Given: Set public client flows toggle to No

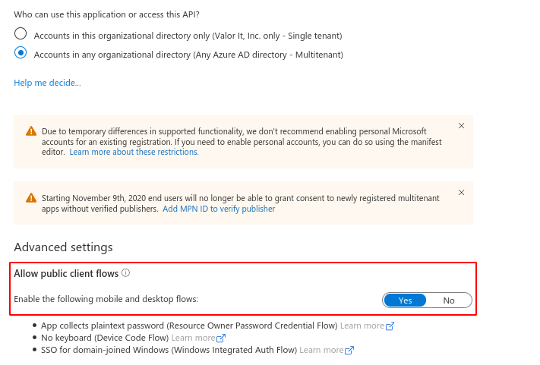Looking at the screenshot, I should 449,300.
